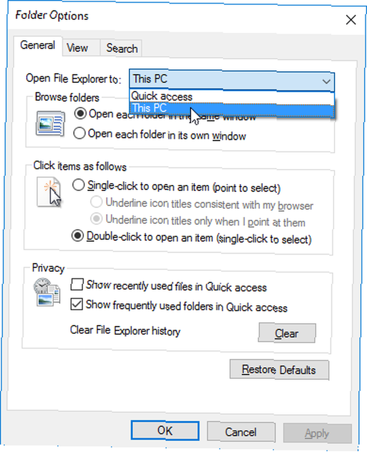The width and height of the screenshot is (367, 453).
Task: Switch to the View tab
Action: tap(78, 48)
